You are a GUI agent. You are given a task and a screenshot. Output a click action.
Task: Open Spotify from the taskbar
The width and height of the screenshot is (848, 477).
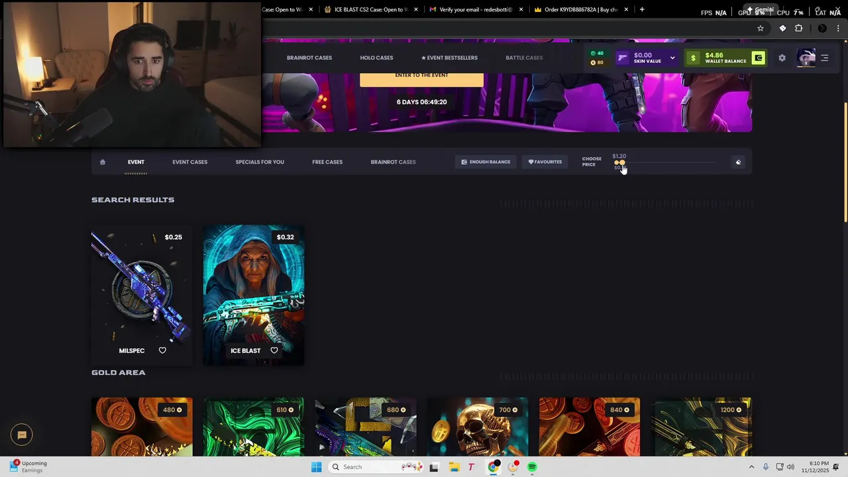coord(532,467)
